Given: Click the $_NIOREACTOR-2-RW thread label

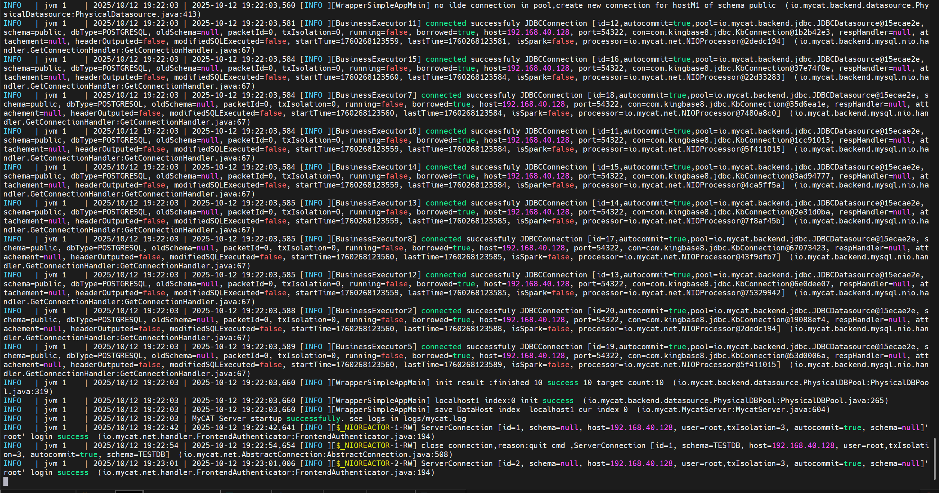Looking at the screenshot, I should pyautogui.click(x=374, y=463).
